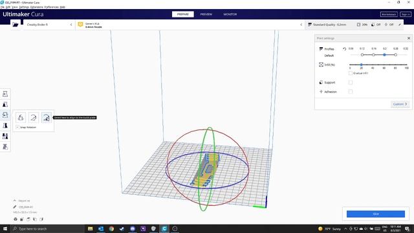Enable the Support checkbox
Image resolution: width=414 pixels, height=233 pixels.
(351, 82)
